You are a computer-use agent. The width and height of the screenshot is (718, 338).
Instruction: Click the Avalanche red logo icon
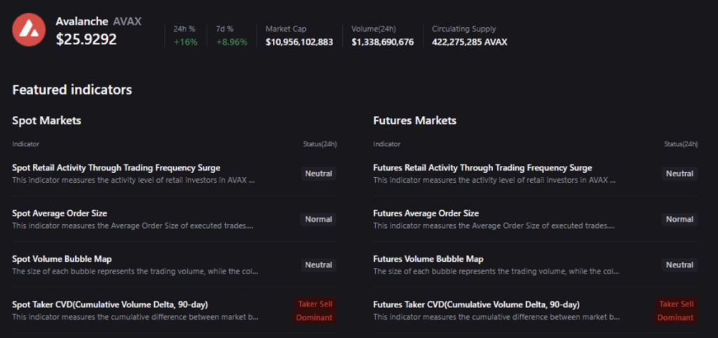29,29
